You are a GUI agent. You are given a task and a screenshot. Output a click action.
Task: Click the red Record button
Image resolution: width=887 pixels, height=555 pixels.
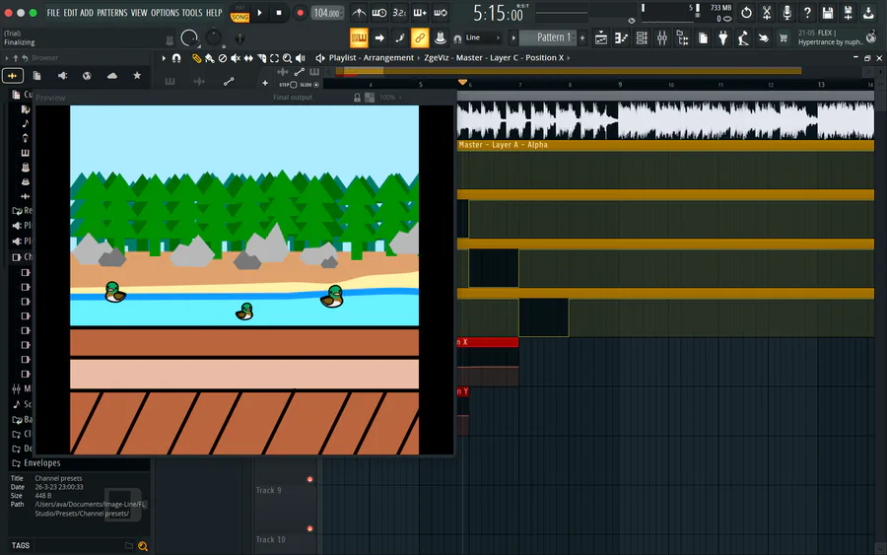300,13
